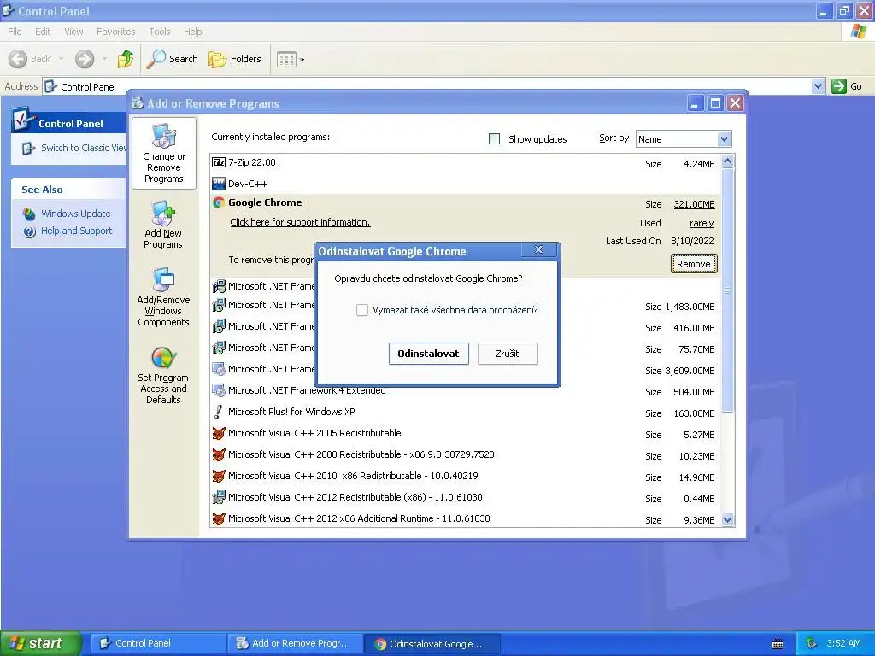Check 'Vymazat také všechna data procházení' checkbox
The height and width of the screenshot is (656, 875).
click(362, 310)
